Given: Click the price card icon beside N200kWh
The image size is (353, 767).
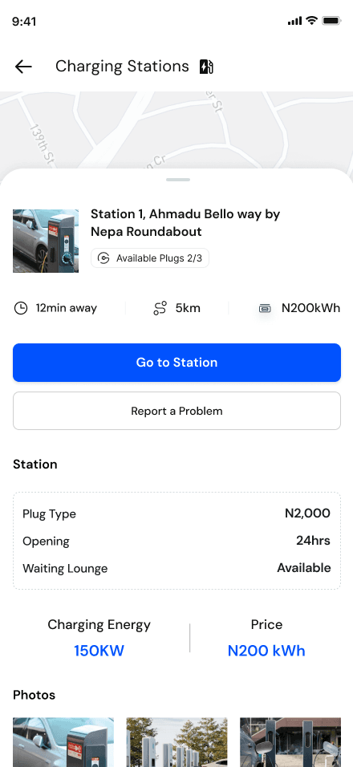Looking at the screenshot, I should [x=265, y=308].
